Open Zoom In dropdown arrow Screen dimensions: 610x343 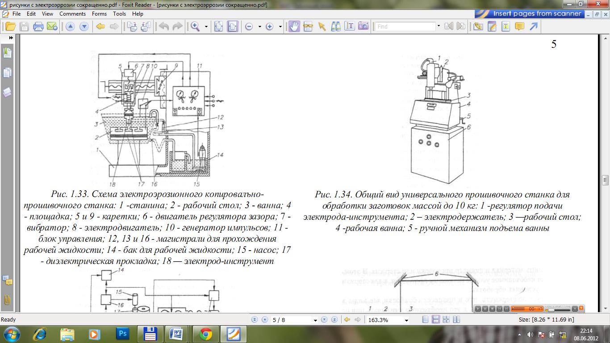(x=280, y=27)
